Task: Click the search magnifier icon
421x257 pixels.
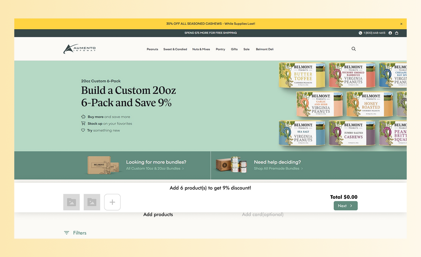Action: [354, 49]
